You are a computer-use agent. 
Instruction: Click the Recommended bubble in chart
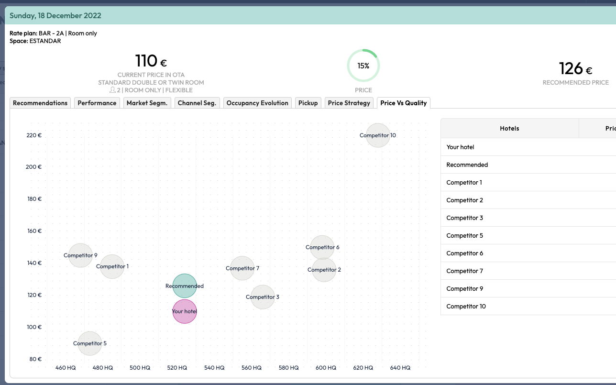point(185,286)
